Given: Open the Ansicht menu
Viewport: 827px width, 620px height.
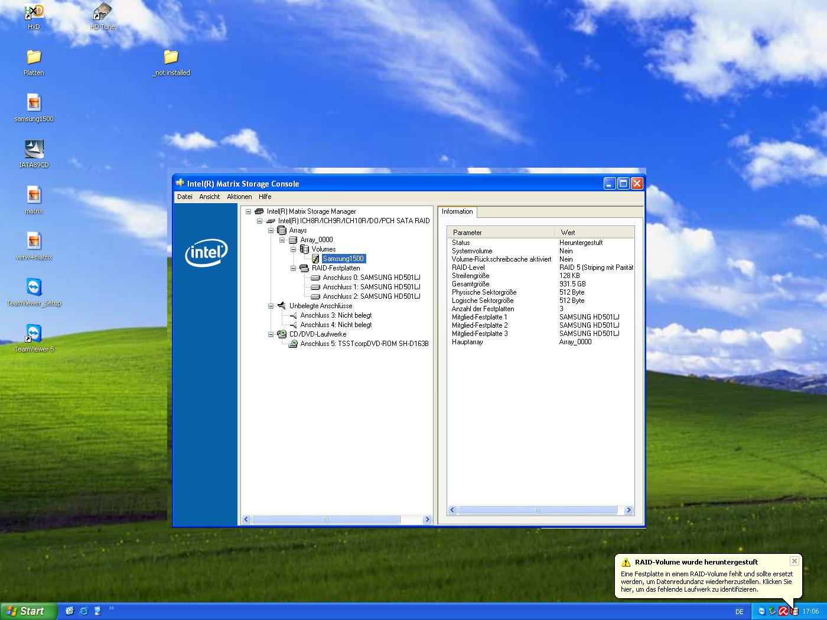Looking at the screenshot, I should 210,197.
